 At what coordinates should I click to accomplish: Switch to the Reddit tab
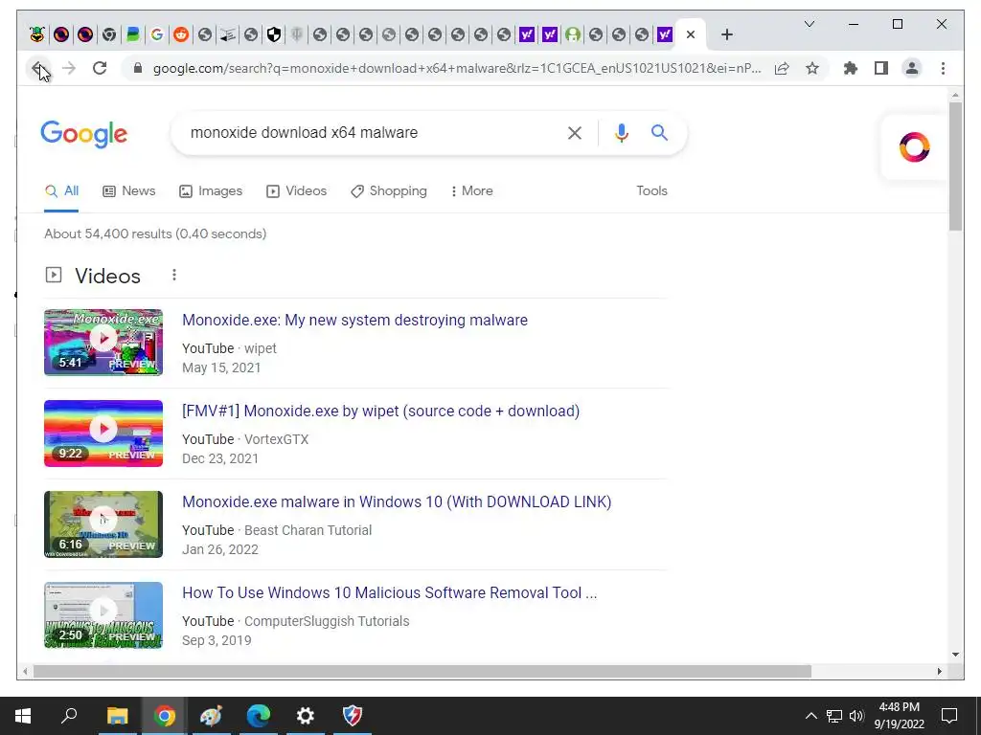(x=181, y=34)
